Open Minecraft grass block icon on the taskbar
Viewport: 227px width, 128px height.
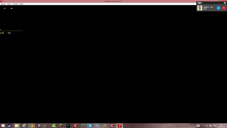(x=61, y=125)
